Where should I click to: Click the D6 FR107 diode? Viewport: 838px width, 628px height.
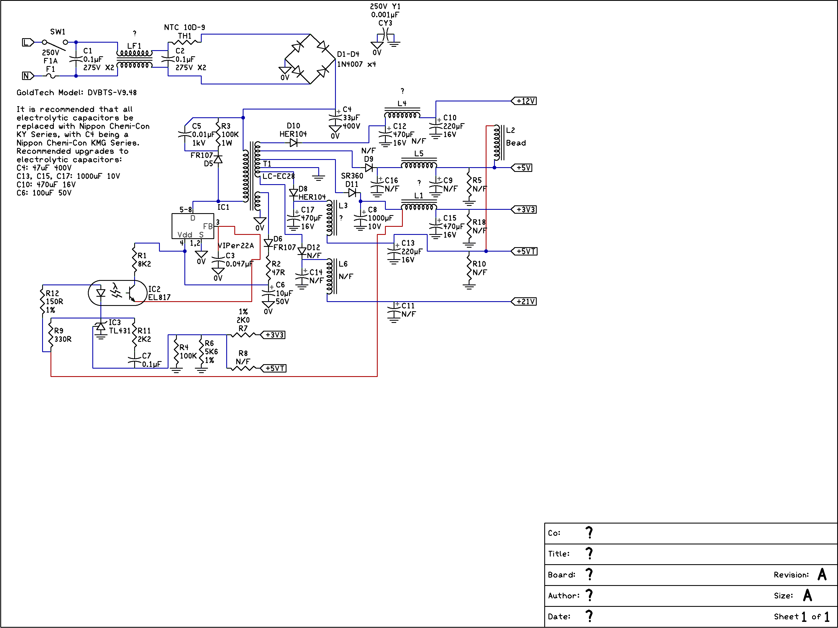pyautogui.click(x=268, y=243)
